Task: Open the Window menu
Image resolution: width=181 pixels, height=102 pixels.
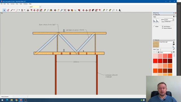Action: click(x=25, y=4)
